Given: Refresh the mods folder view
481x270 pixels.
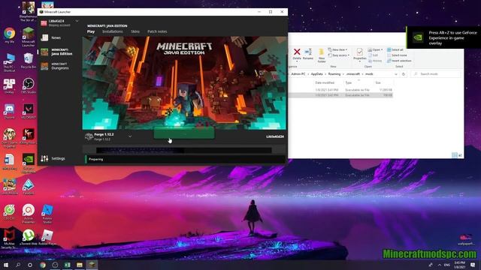Looking at the screenshot, I should coord(404,74).
